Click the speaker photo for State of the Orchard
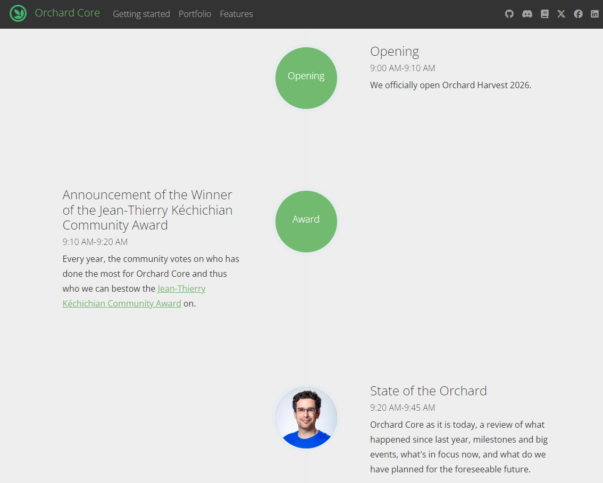The image size is (603, 483). 306,418
